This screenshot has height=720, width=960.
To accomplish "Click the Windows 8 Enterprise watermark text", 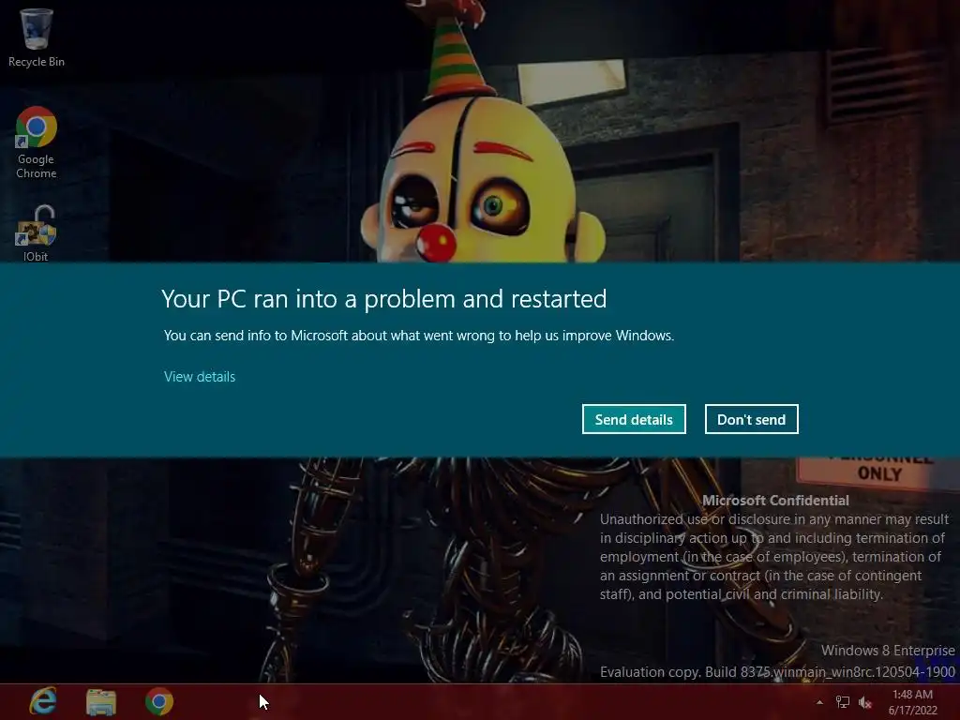I will point(888,651).
